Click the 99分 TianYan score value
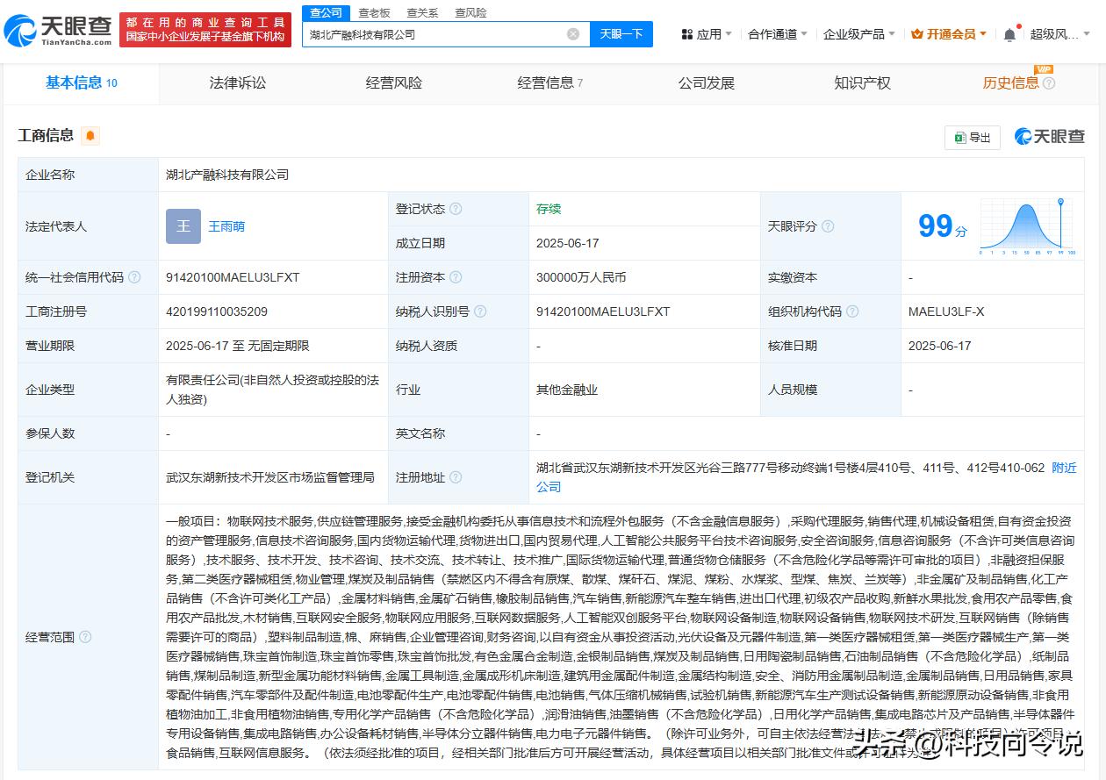 (x=943, y=226)
